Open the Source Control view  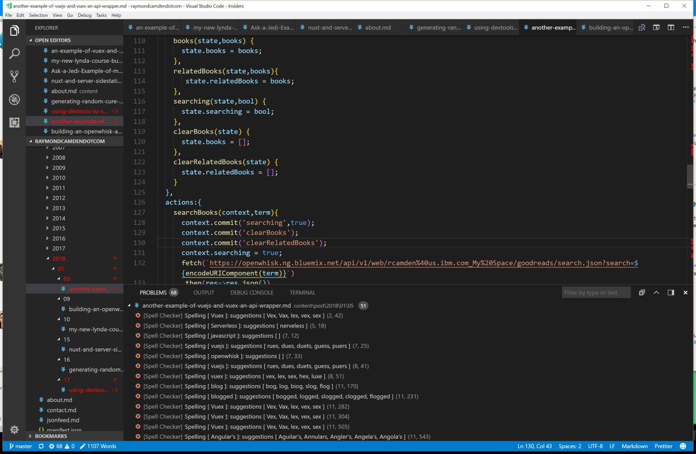tap(14, 76)
